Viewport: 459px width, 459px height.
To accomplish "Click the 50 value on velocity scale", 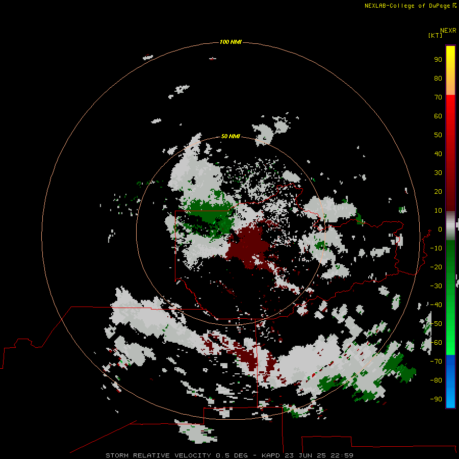I will 438,135.
